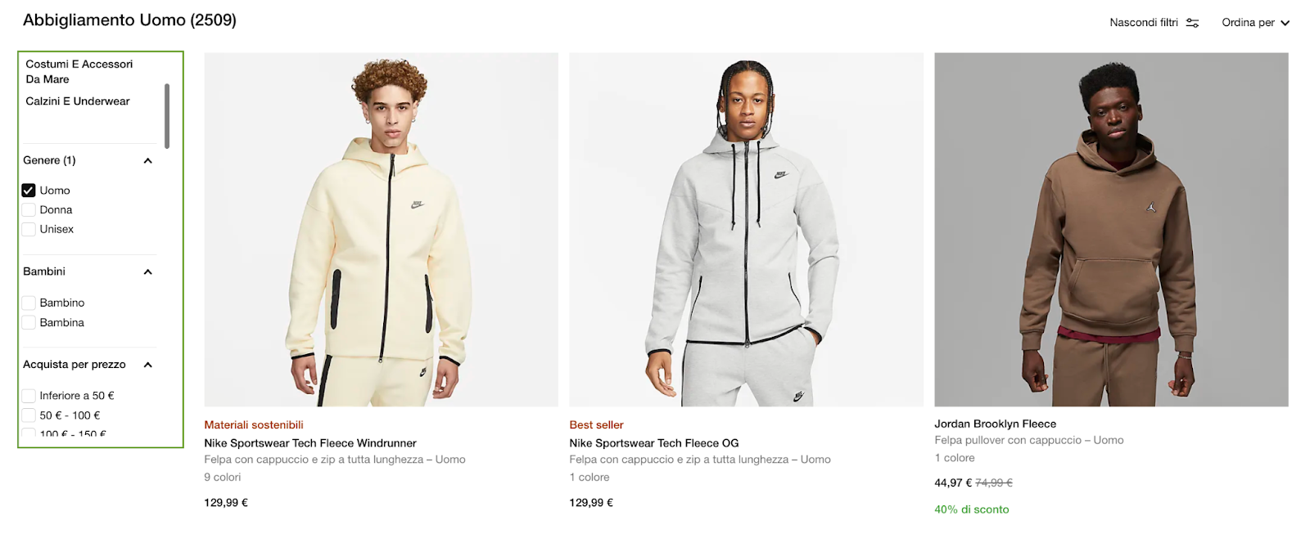This screenshot has width=1310, height=543.
Task: Tick the Unisex checkbox
Action: (29, 230)
